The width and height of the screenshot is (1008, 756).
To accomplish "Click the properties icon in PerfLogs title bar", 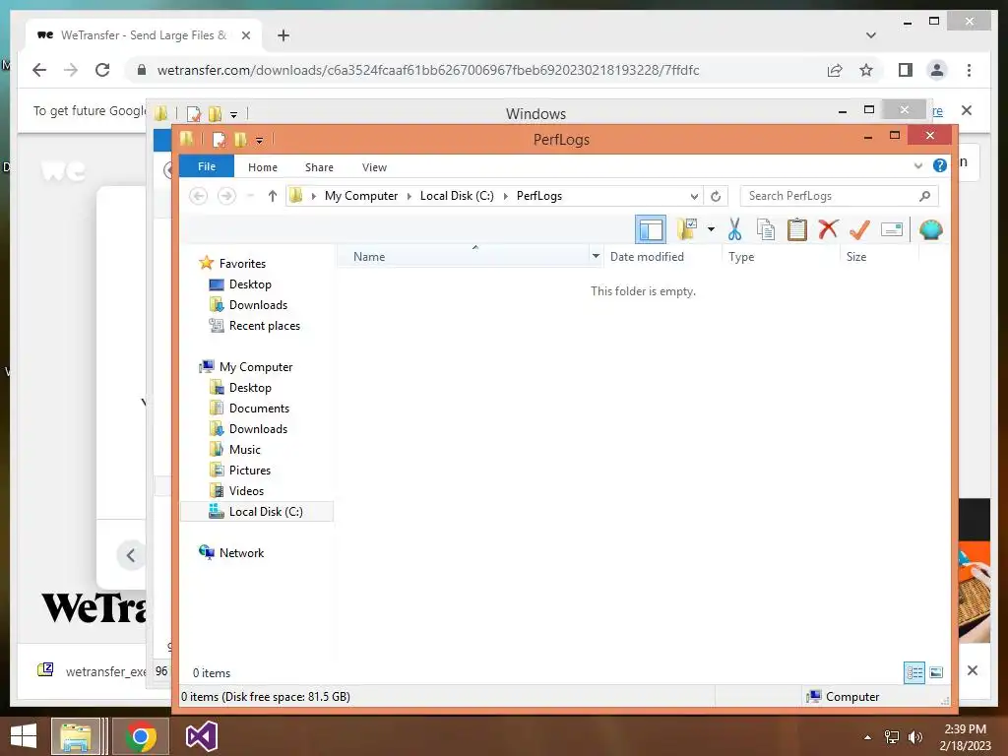I will (x=219, y=139).
